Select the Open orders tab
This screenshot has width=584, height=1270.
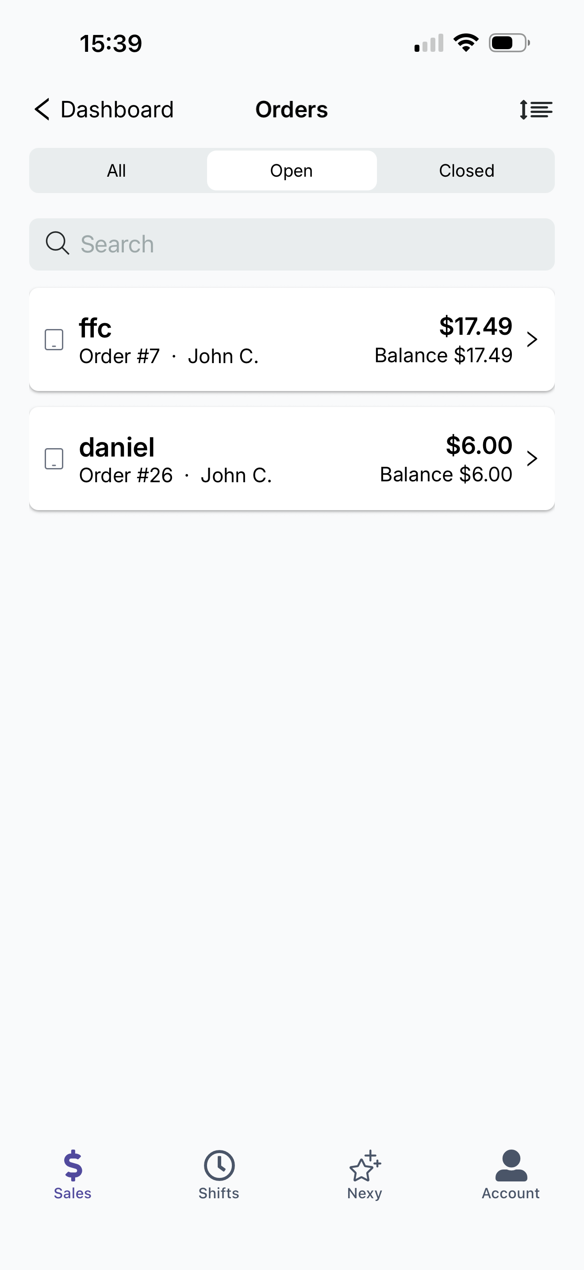(292, 170)
